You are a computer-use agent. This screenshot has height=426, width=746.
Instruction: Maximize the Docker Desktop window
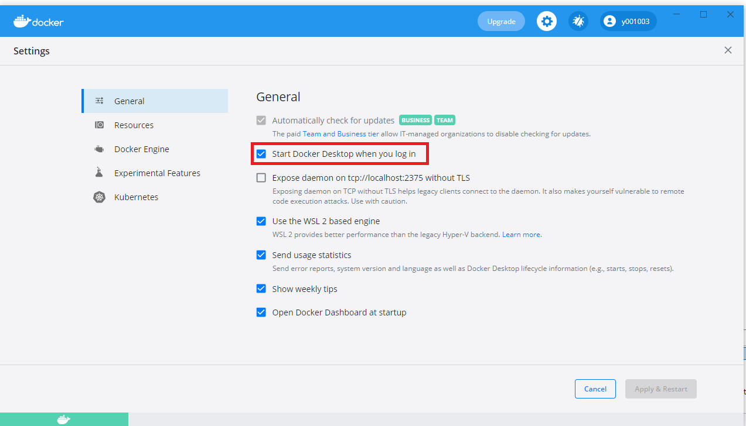tap(704, 15)
